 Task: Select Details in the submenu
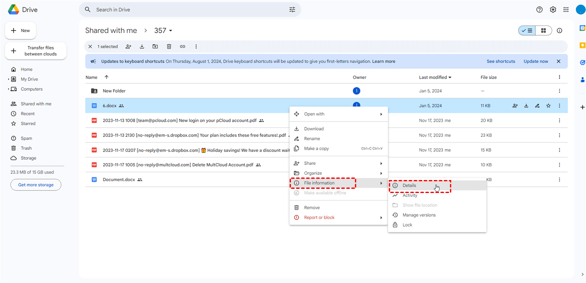409,185
